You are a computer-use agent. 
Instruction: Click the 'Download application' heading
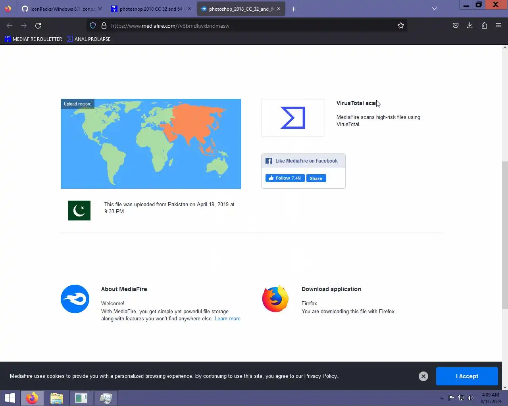(331, 289)
